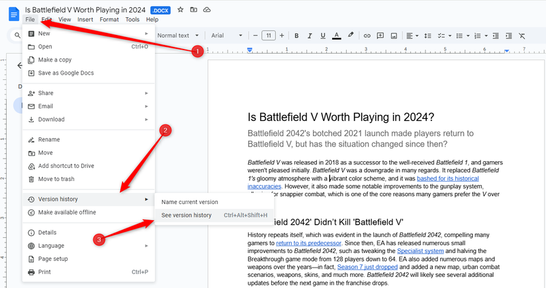Choose Rename in the File menu

click(89, 139)
